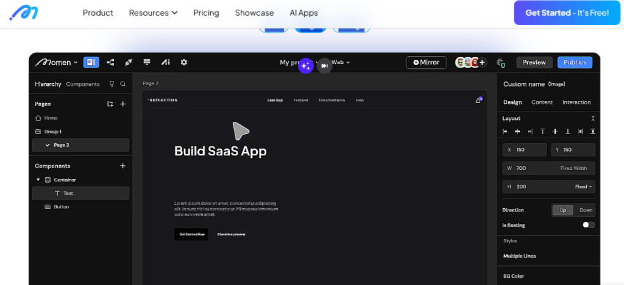Switch to the Components tab
624x285 pixels.
pyautogui.click(x=83, y=84)
